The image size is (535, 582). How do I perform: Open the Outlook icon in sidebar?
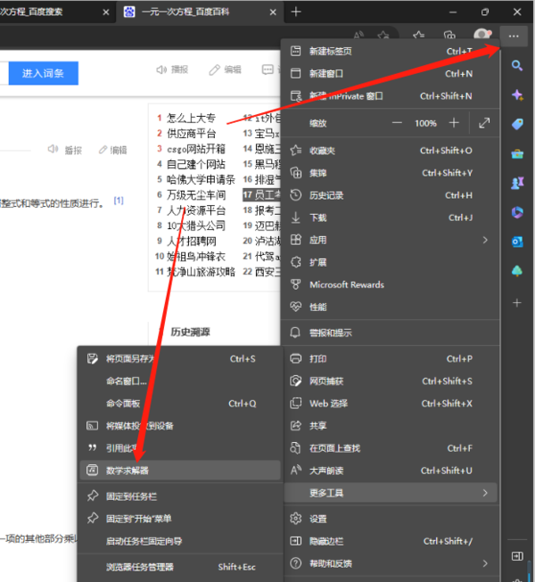point(516,242)
